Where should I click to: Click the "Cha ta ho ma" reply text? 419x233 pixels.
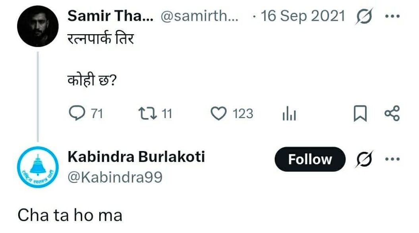coord(70,215)
